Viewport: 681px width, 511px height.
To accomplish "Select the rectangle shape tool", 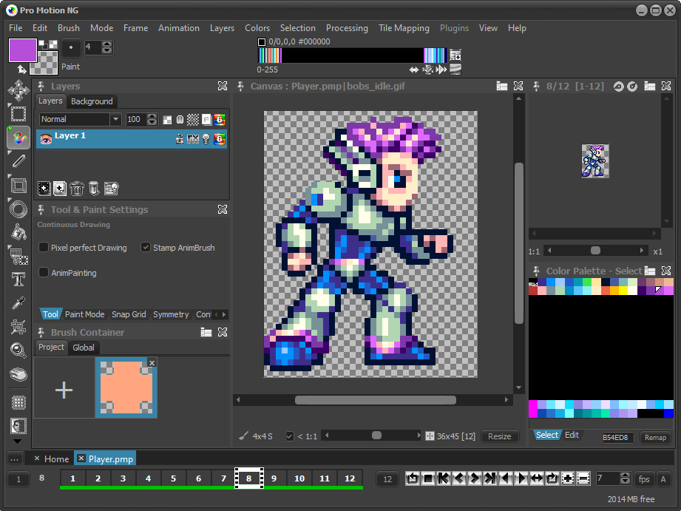I will coord(18,186).
